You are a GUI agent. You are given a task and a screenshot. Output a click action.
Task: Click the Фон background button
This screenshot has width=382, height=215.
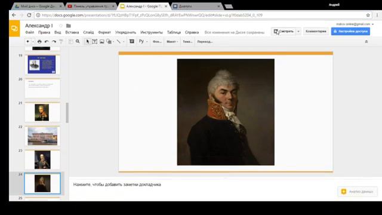(x=157, y=42)
